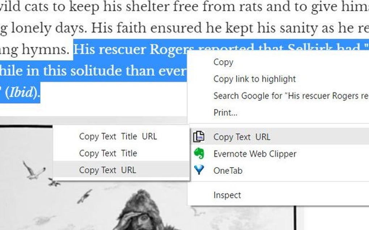Click the highlighted italic Ibid citation
This screenshot has width=369, height=230.
(x=21, y=93)
